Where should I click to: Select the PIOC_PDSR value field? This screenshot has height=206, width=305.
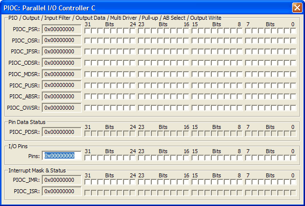tap(61, 132)
